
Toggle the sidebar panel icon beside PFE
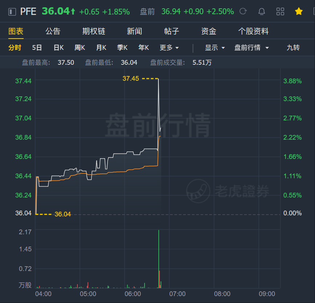coord(12,12)
